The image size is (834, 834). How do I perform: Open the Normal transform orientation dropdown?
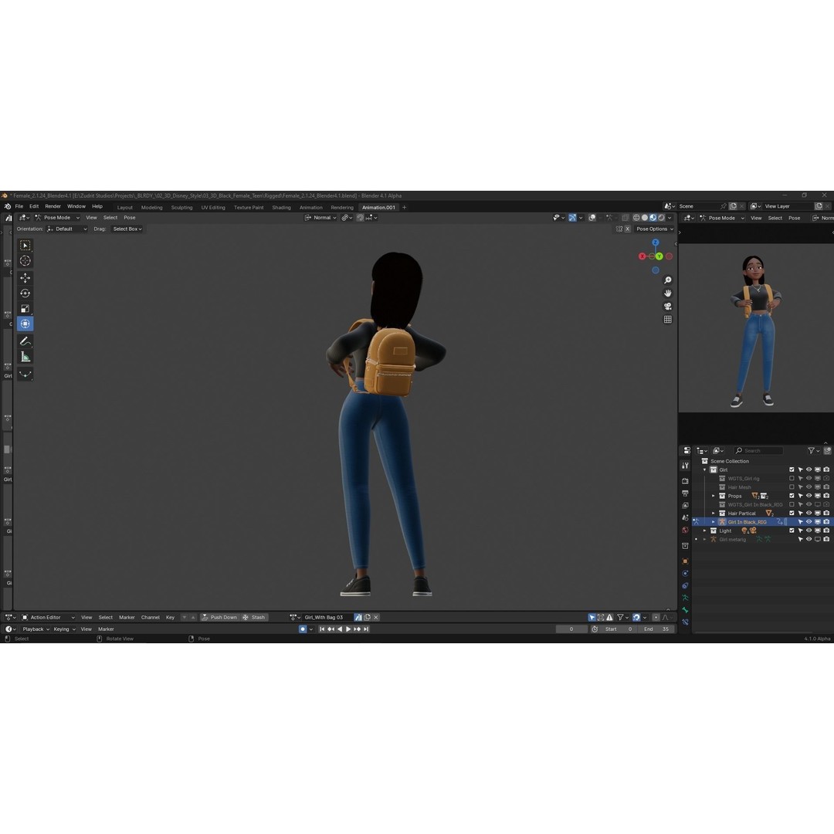320,218
